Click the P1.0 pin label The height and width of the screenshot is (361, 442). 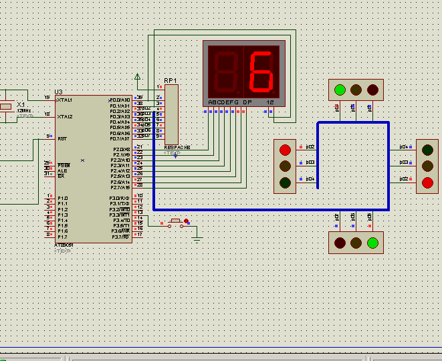(x=63, y=199)
